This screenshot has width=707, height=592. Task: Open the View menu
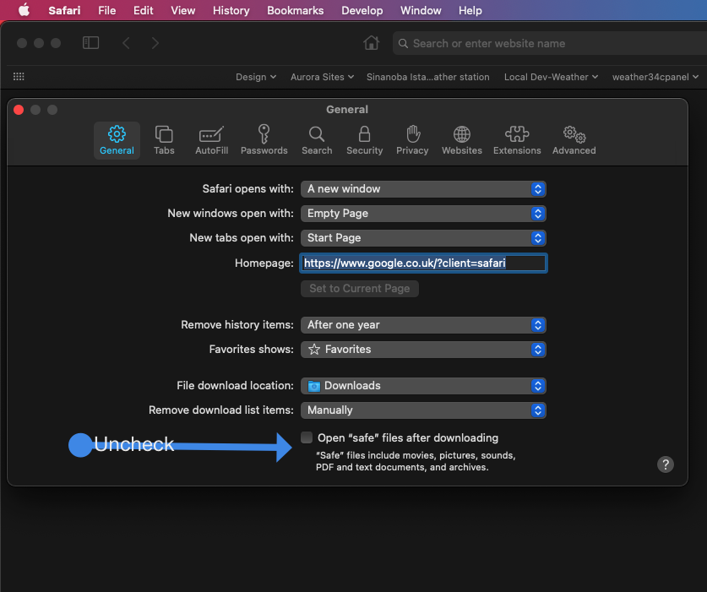(182, 10)
